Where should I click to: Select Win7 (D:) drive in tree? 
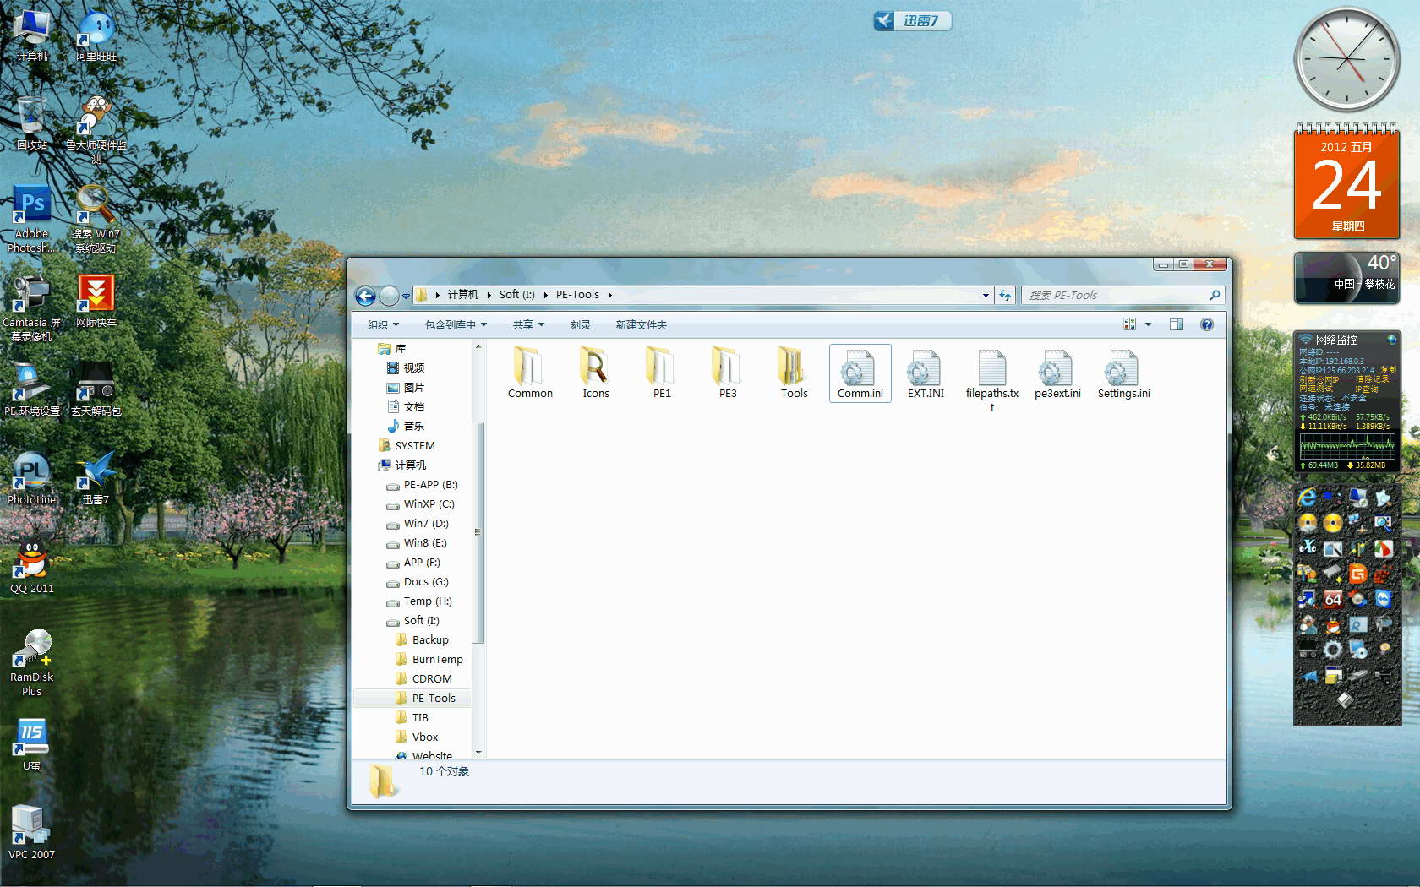pyautogui.click(x=418, y=523)
